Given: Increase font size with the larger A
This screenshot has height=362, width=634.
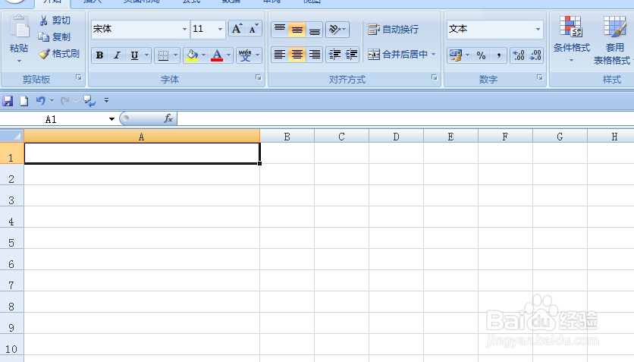Looking at the screenshot, I should [237, 29].
